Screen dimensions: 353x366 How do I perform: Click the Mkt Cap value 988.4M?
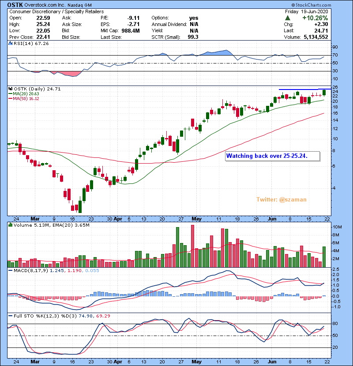pos(131,30)
